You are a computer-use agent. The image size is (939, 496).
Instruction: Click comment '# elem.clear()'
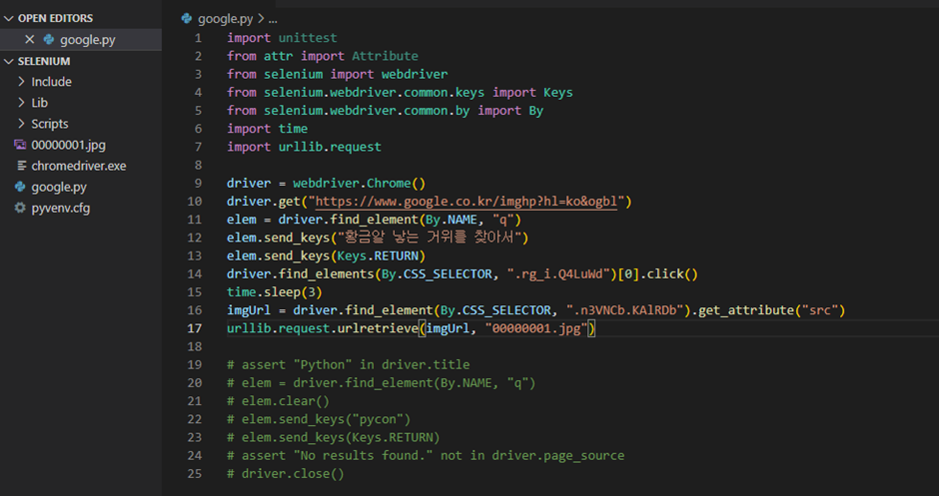[x=278, y=401]
